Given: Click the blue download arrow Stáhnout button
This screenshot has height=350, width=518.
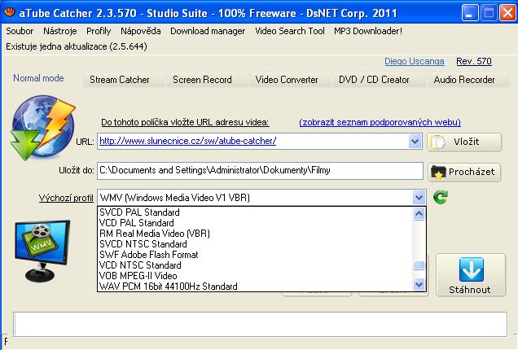Looking at the screenshot, I should pyautogui.click(x=471, y=275).
